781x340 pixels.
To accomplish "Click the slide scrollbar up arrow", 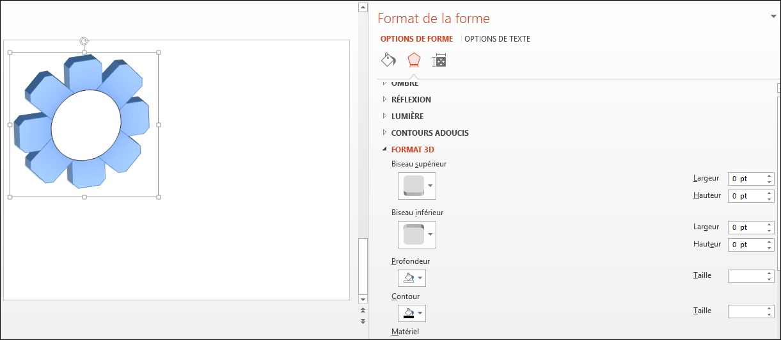I will (x=363, y=8).
